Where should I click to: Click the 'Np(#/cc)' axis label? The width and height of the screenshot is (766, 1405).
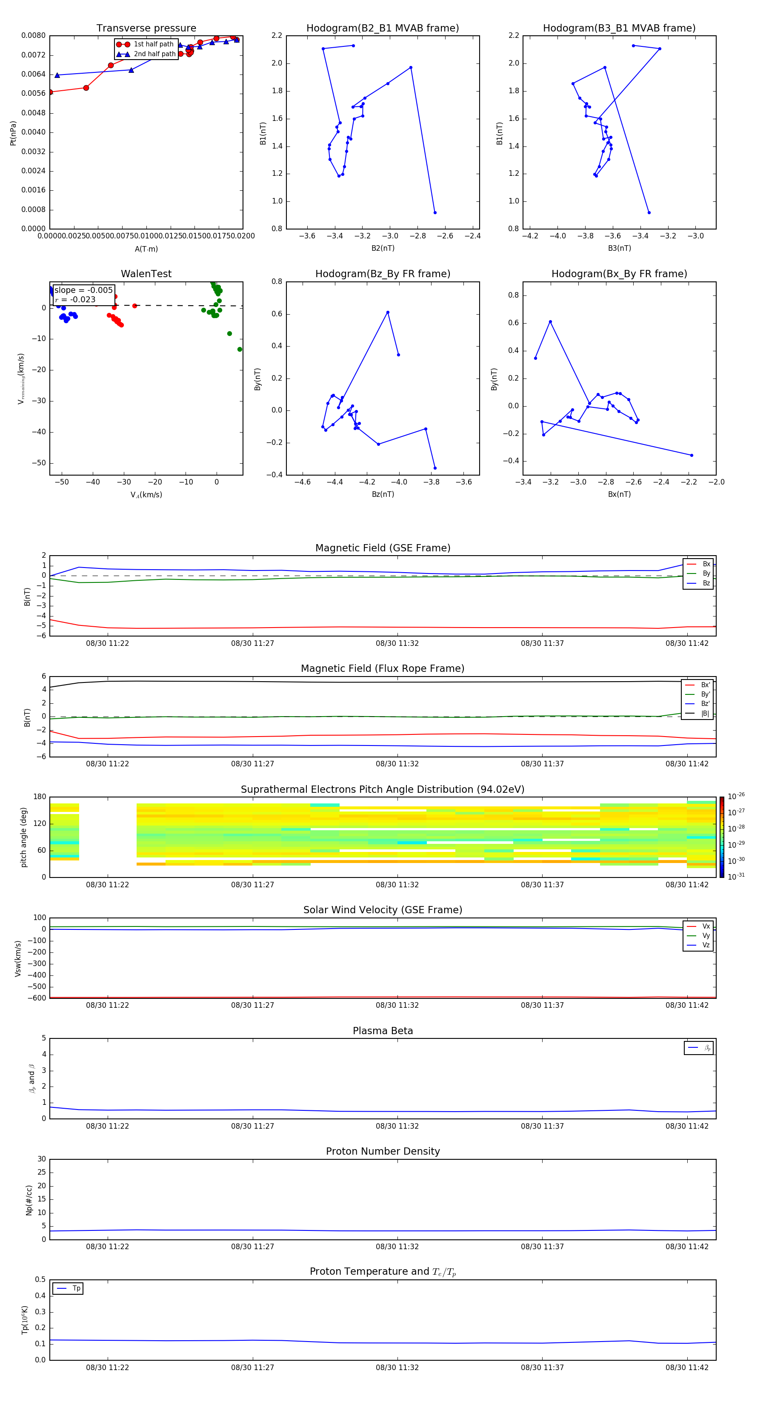tap(29, 1199)
